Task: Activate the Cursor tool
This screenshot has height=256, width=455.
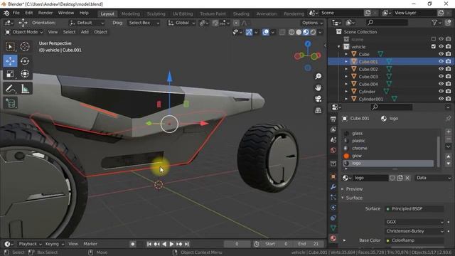Action: 25,46
